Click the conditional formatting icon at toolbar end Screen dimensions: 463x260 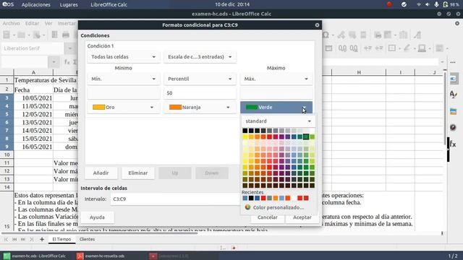(x=439, y=48)
